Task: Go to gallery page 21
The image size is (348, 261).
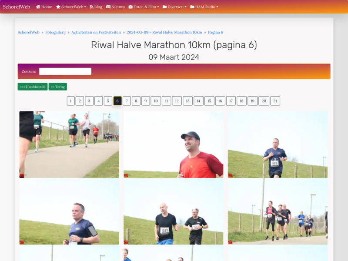Action: [275, 101]
